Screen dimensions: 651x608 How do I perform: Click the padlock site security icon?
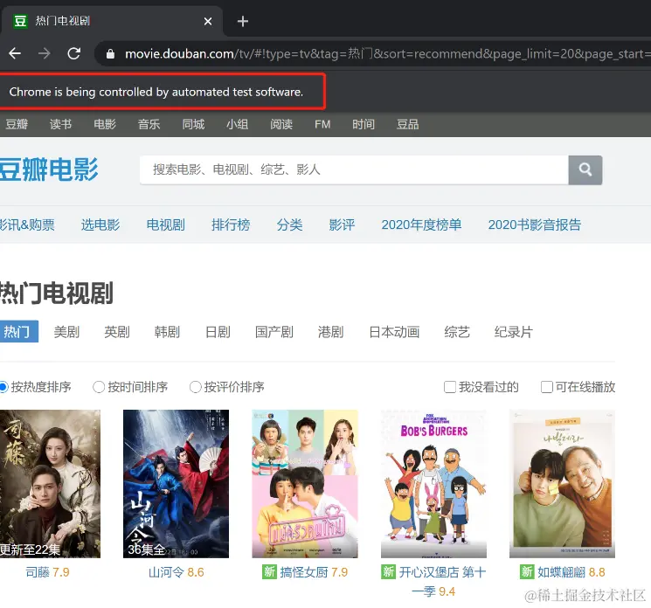110,54
